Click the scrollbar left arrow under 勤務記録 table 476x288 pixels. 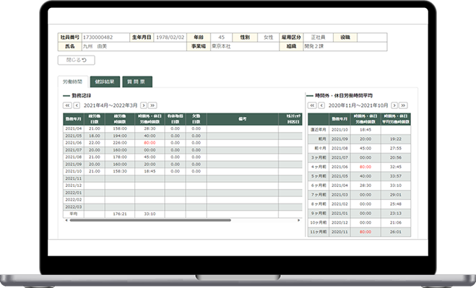(x=66, y=220)
